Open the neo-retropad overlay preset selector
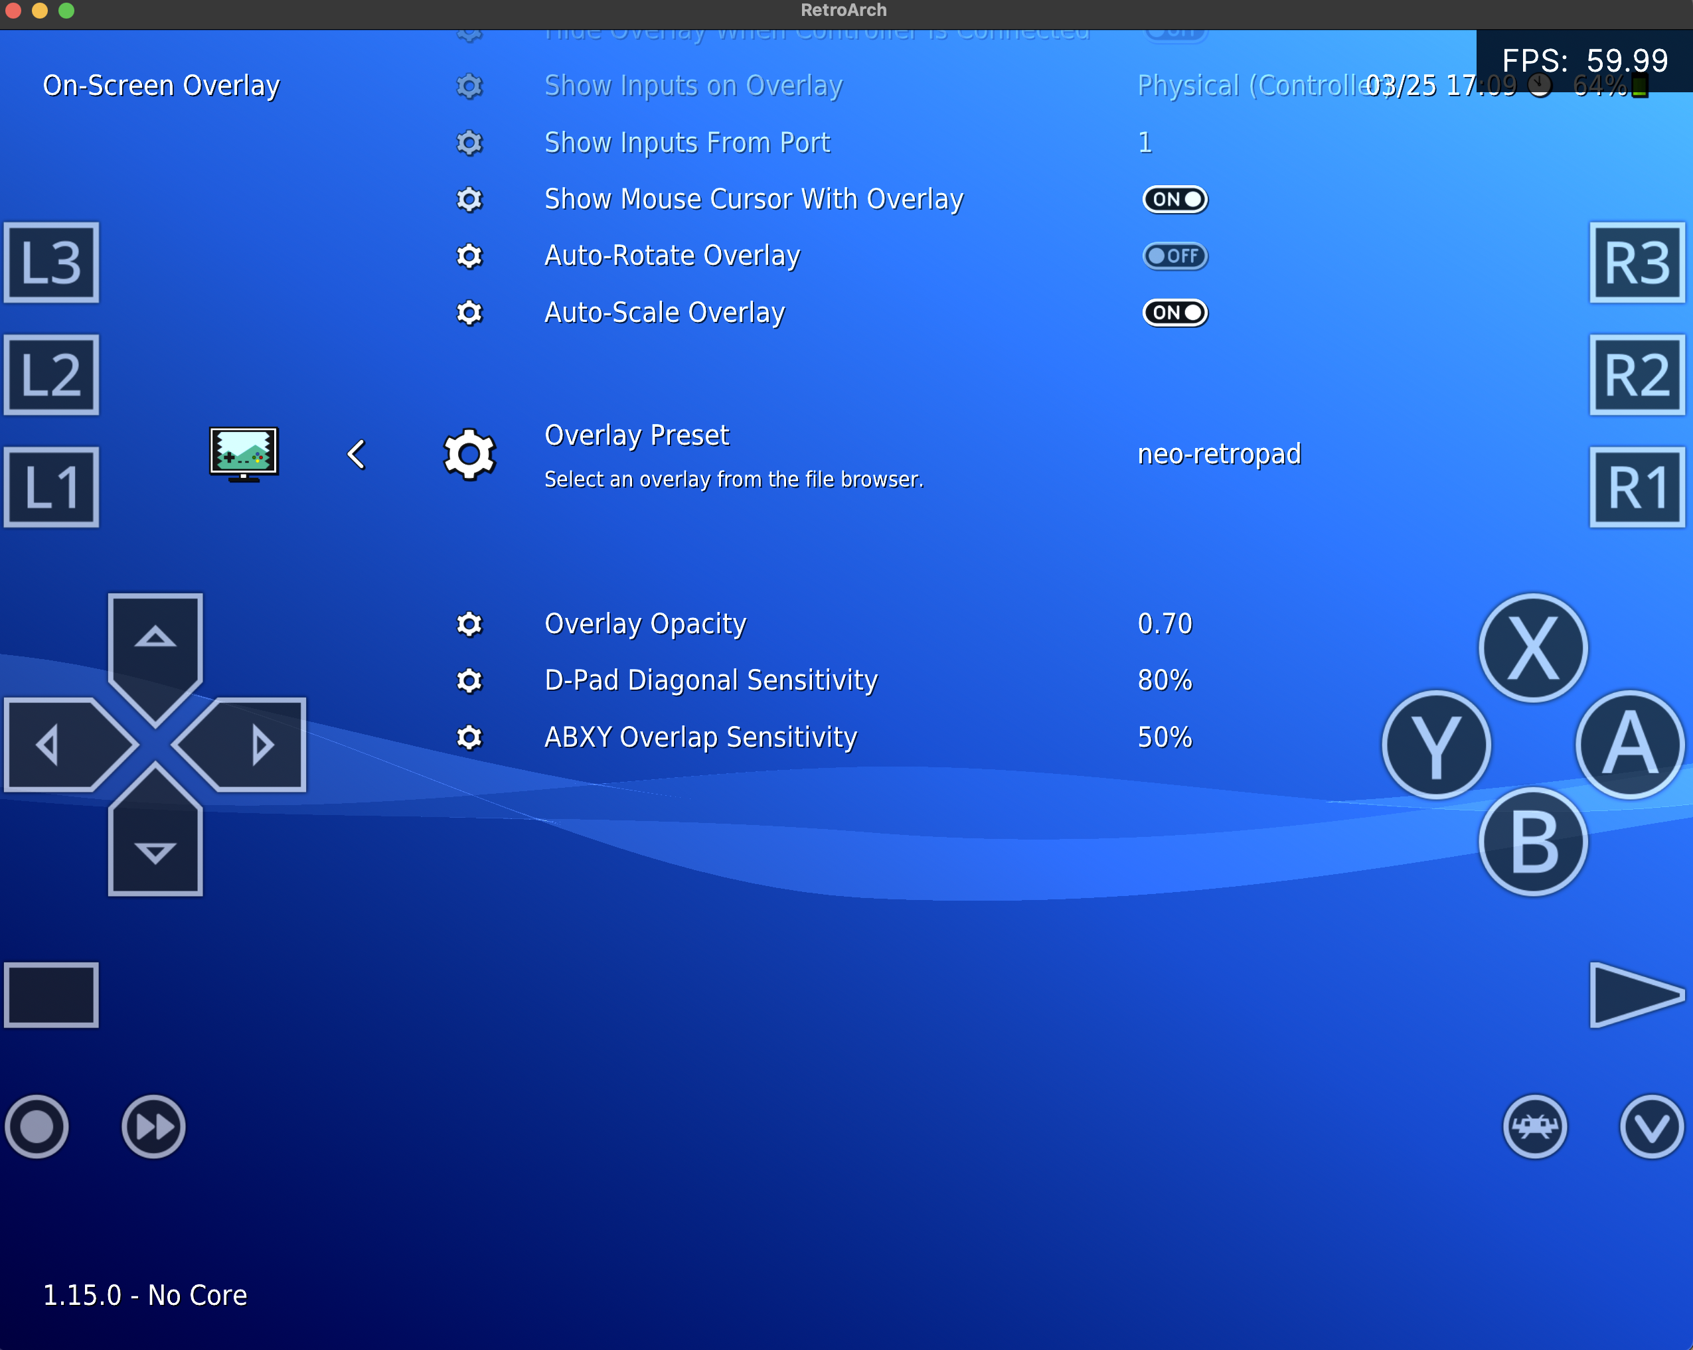This screenshot has height=1350, width=1693. tap(1218, 455)
